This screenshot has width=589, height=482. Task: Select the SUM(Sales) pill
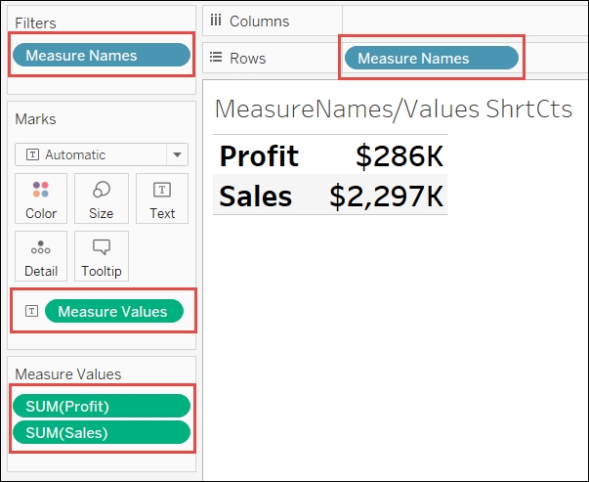click(102, 432)
